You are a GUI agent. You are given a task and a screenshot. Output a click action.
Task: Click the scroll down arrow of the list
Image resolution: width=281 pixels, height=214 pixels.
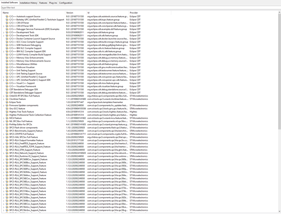point(279,211)
